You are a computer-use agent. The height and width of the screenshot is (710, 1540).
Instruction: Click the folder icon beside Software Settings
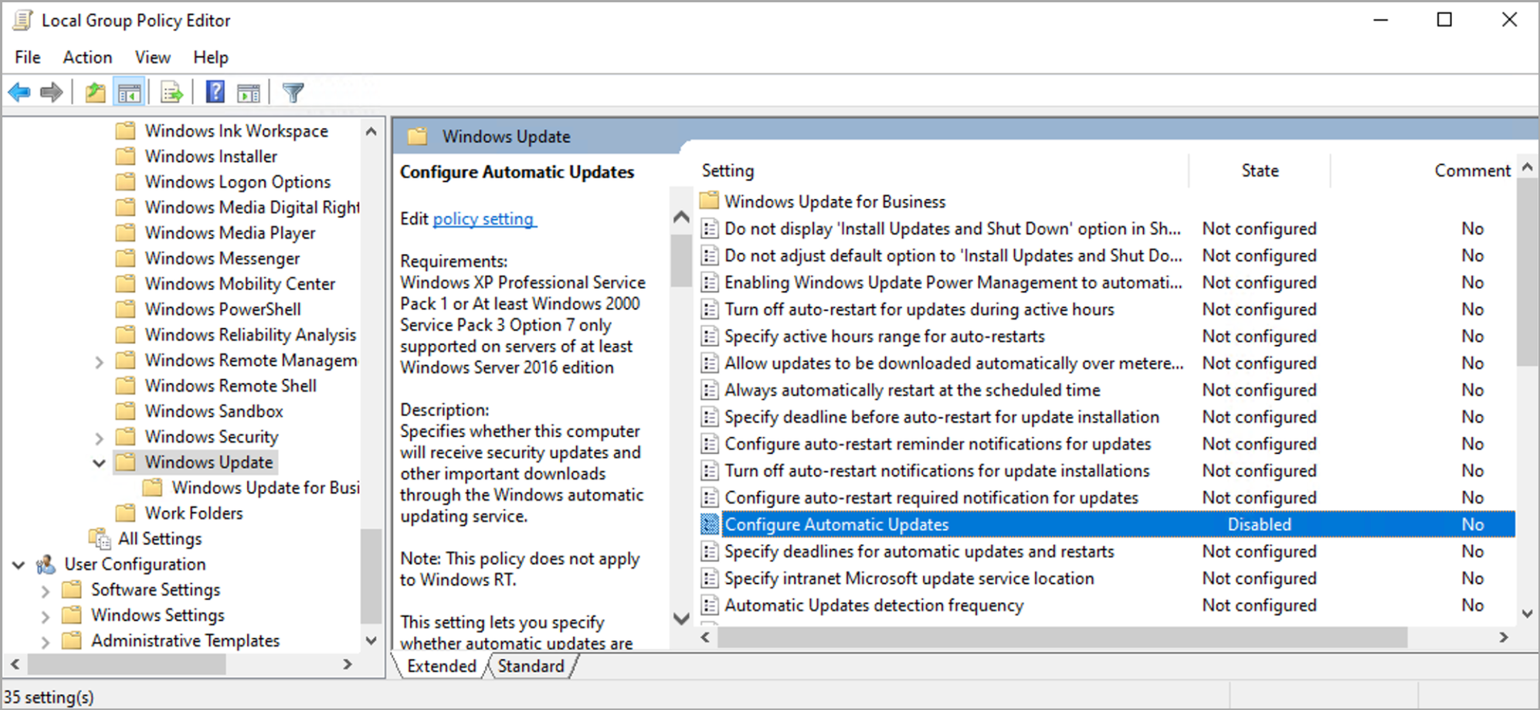click(x=72, y=590)
